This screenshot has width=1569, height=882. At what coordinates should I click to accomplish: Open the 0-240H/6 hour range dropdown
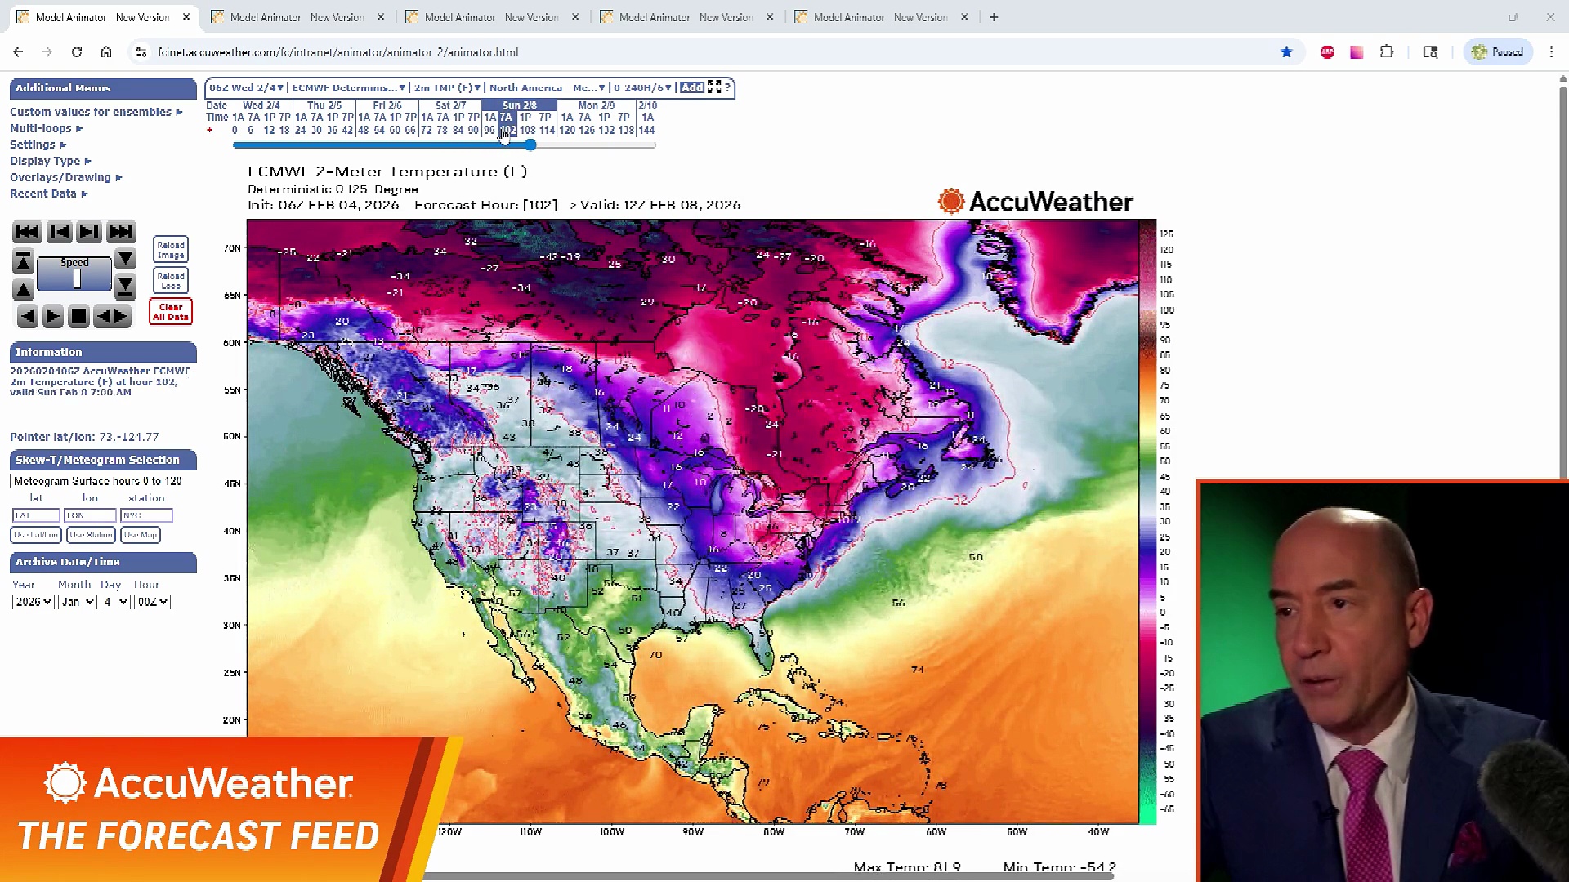click(643, 87)
